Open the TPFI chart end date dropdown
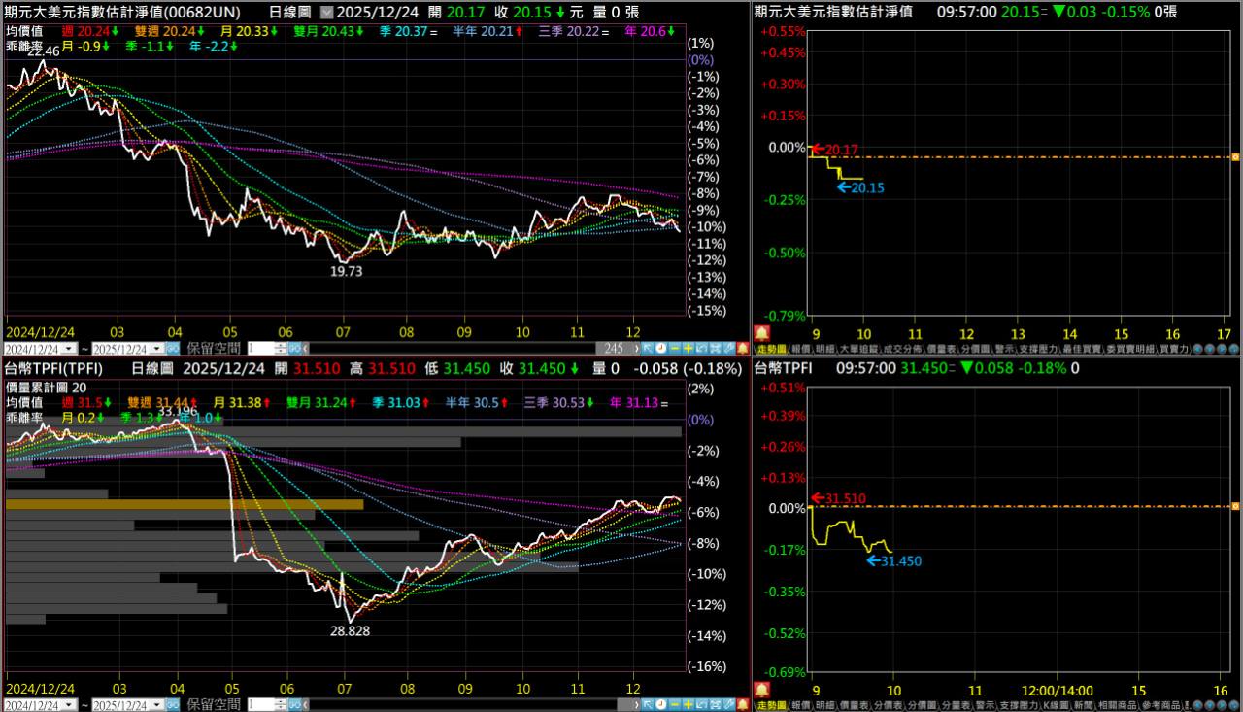 point(157,704)
